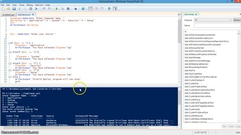The width and height of the screenshot is (241, 135).
Task: Focus the Name input field
Action: 217,25
